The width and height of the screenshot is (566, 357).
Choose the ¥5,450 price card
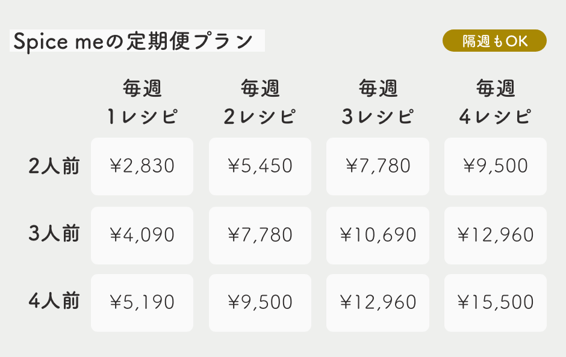pyautogui.click(x=260, y=166)
